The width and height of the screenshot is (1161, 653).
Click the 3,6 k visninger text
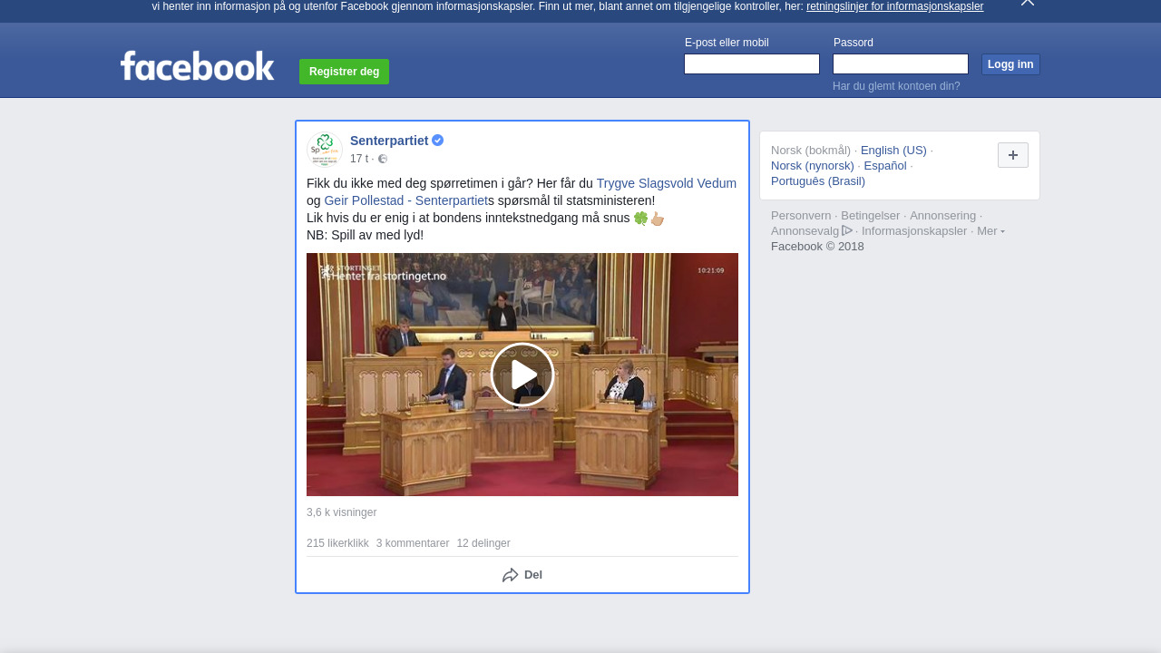(x=341, y=512)
